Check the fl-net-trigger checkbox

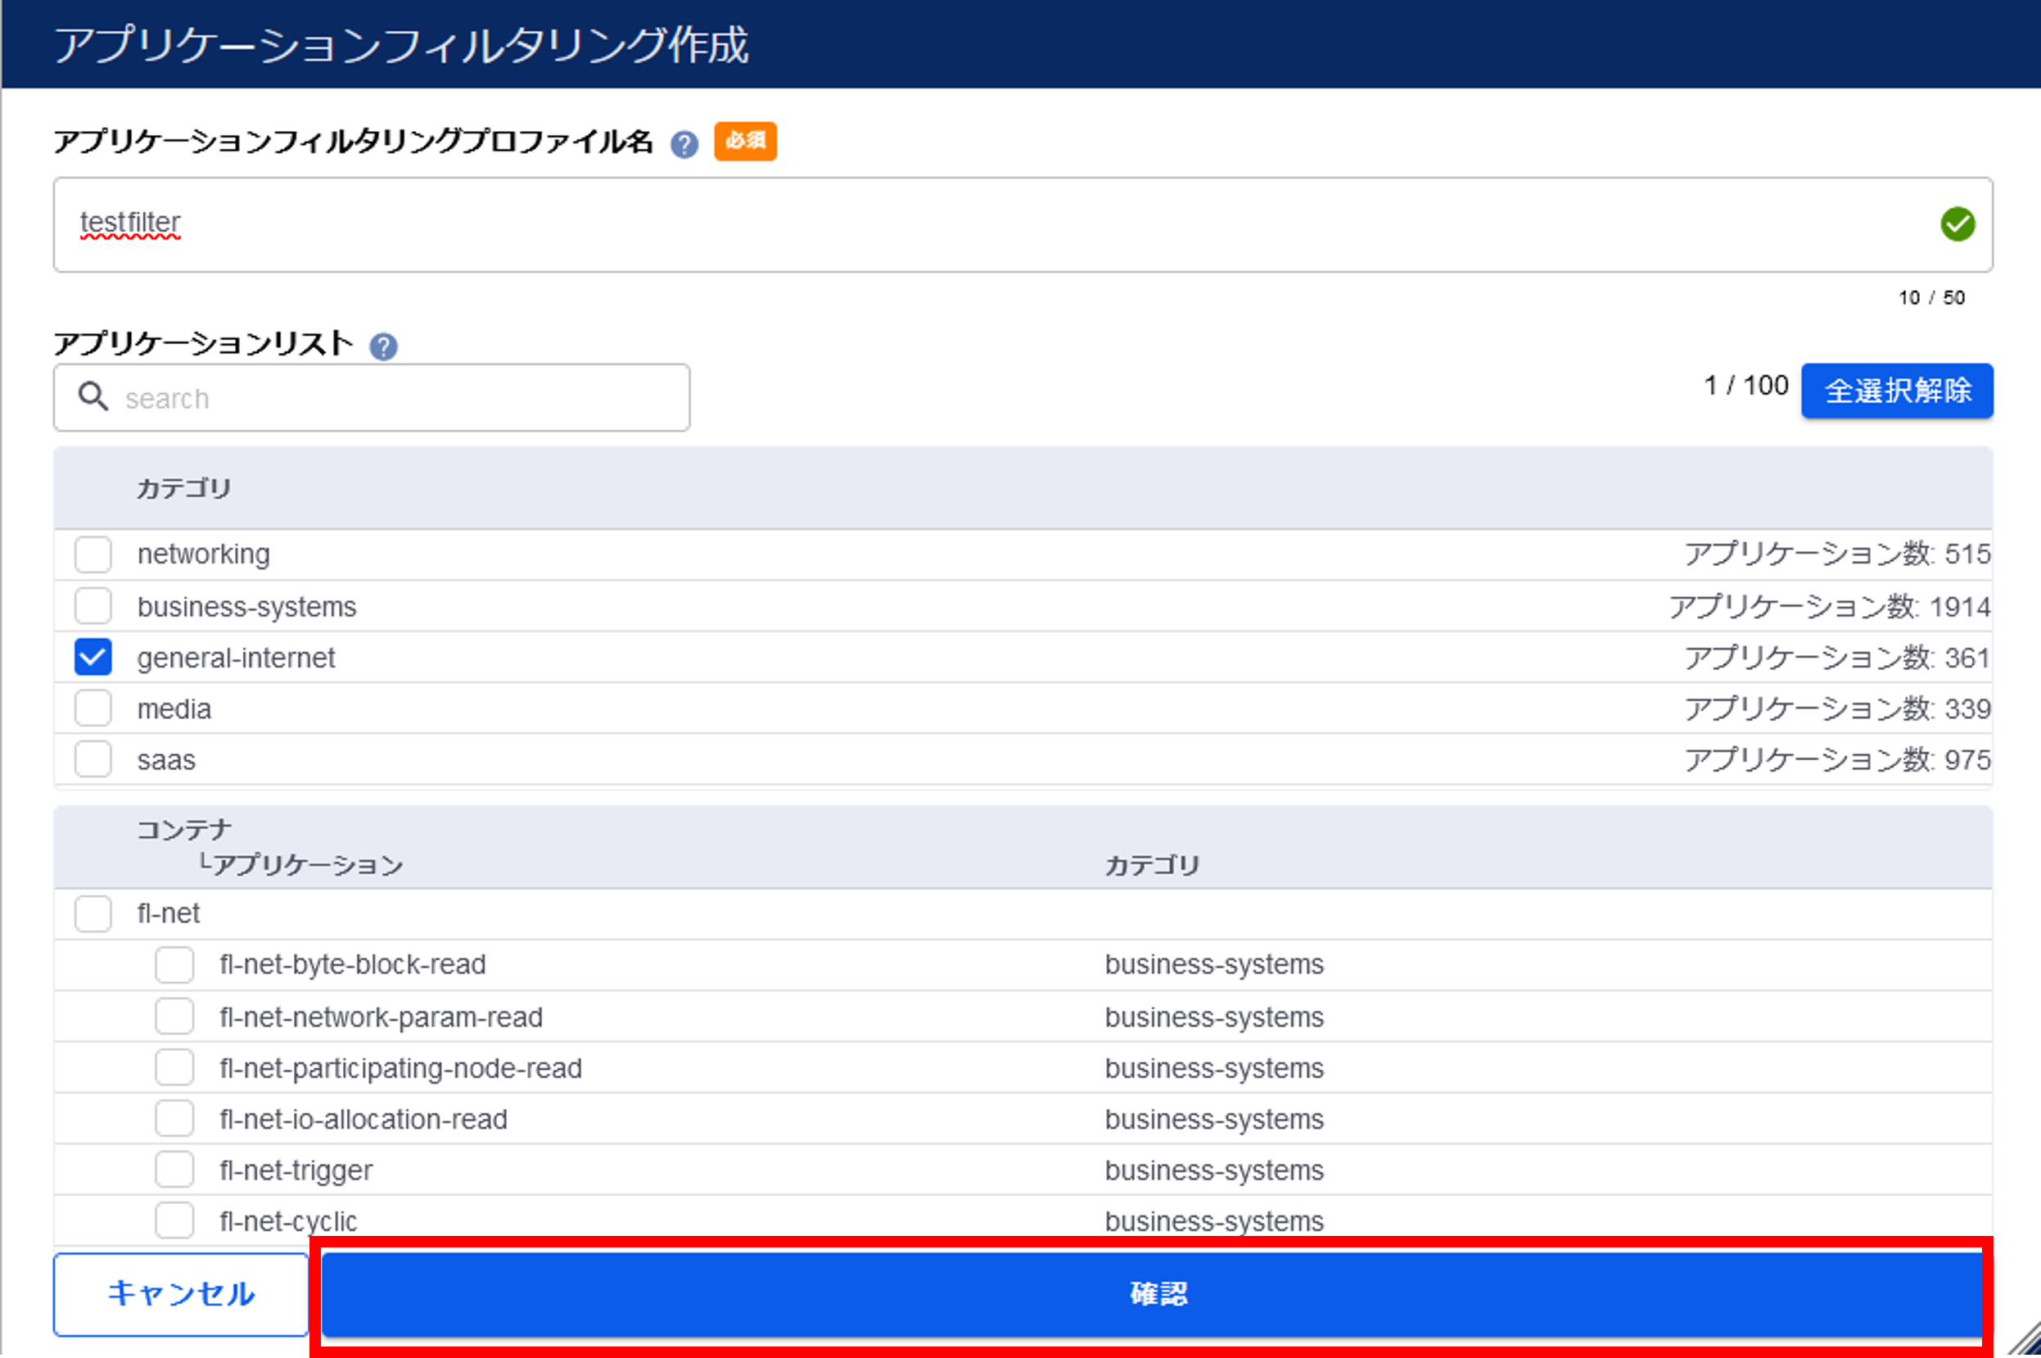[174, 1170]
